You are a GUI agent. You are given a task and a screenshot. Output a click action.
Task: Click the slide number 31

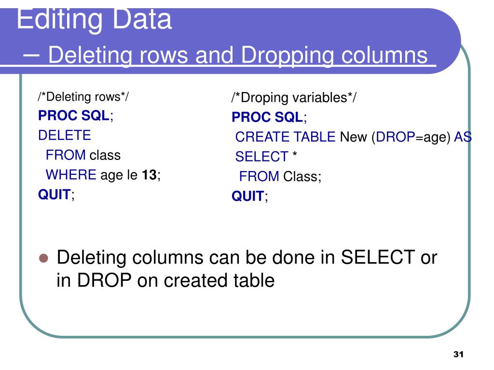(458, 354)
